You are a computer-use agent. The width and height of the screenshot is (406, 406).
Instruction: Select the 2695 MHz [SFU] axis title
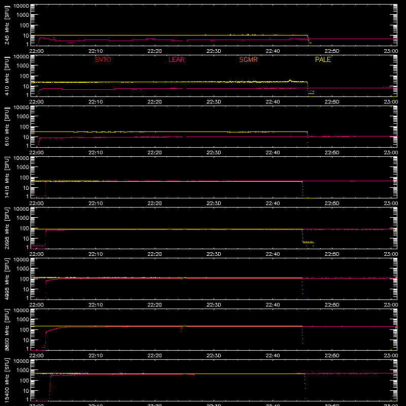(7, 228)
